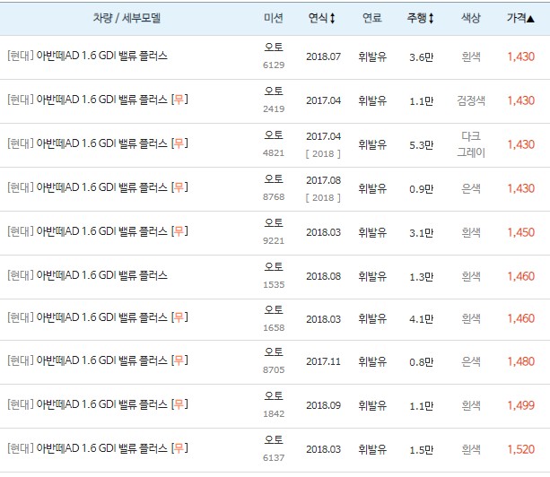Click the 색상 column header
The width and height of the screenshot is (550, 477).
click(471, 18)
